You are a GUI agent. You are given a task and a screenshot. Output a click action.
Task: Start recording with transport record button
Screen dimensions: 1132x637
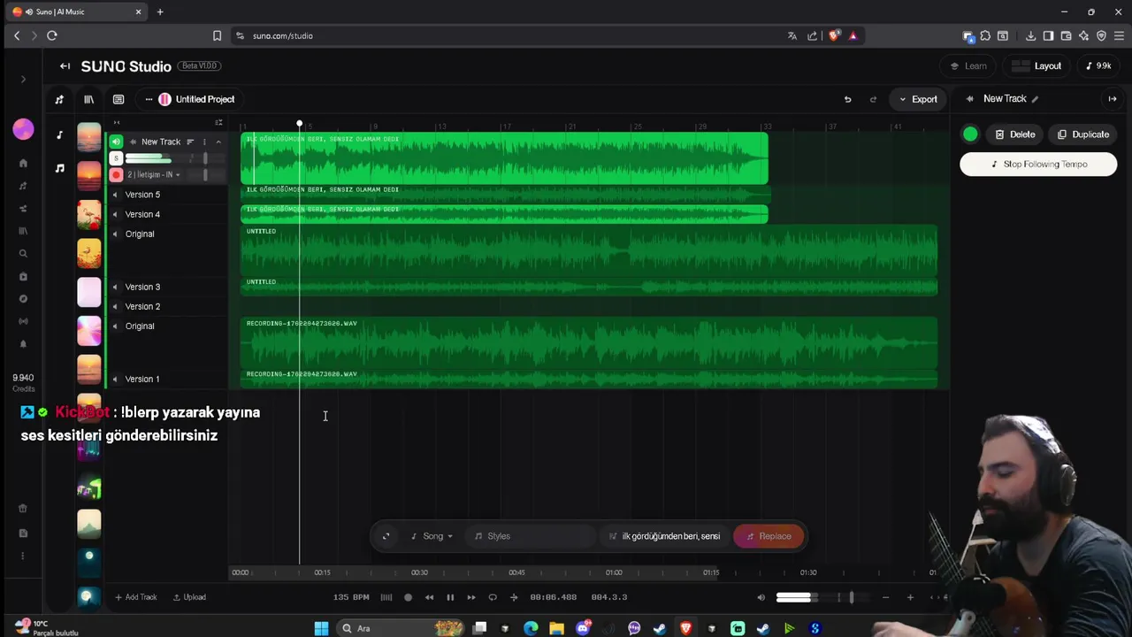(408, 597)
